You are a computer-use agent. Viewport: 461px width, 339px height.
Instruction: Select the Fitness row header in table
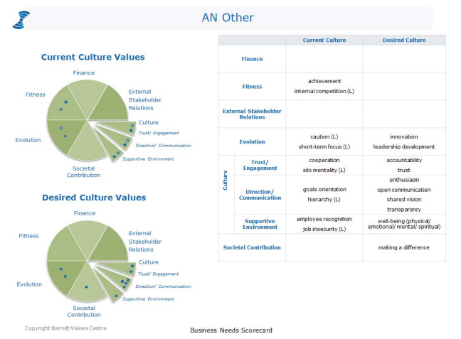pos(252,87)
